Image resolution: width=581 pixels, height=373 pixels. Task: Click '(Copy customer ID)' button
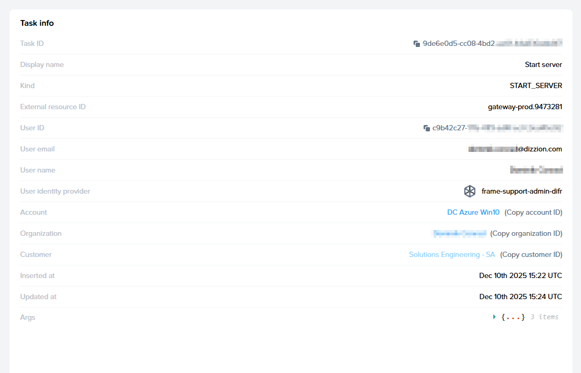pyautogui.click(x=531, y=254)
